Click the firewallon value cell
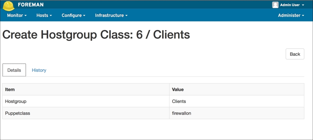The image size is (313, 140). pyautogui.click(x=182, y=113)
